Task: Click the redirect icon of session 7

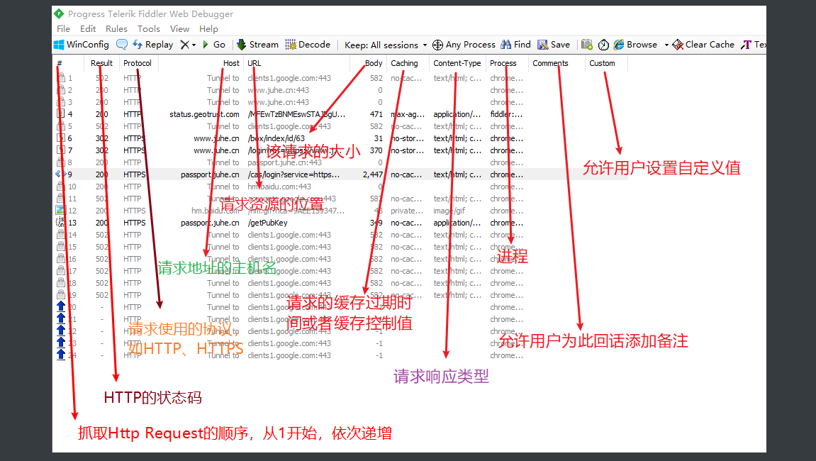Action: click(60, 150)
